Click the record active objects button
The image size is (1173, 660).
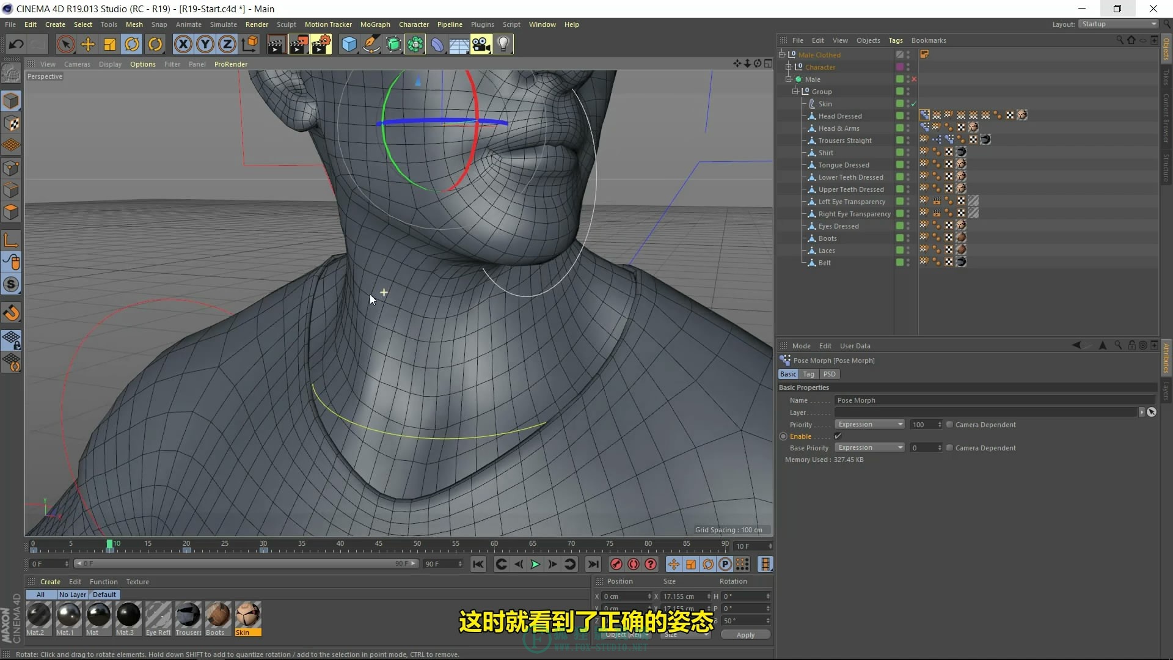coord(616,564)
